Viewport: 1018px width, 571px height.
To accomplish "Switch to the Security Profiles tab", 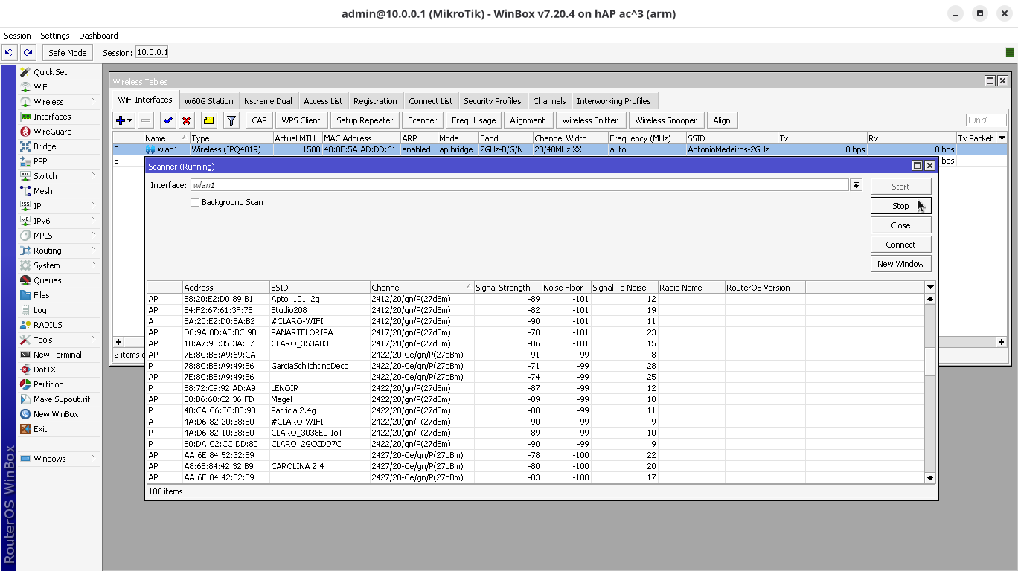I will 492,101.
